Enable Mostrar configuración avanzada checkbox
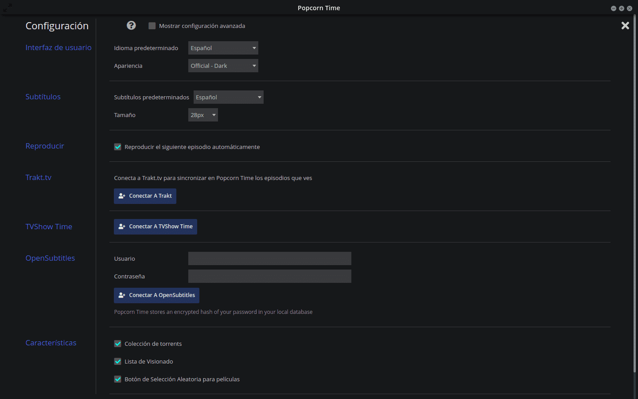Viewport: 638px width, 399px height. coord(152,26)
